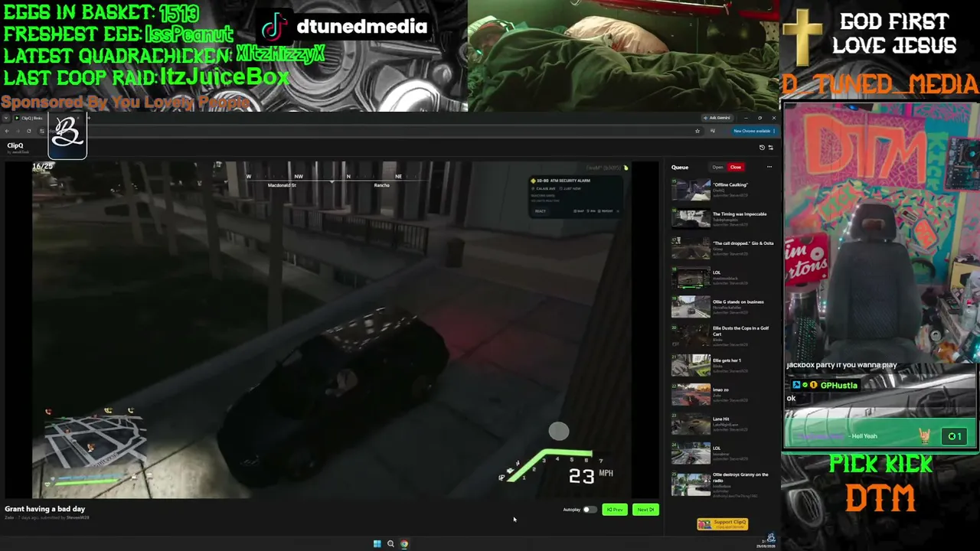Open the Windows Start menu
This screenshot has height=551, width=980.
(377, 544)
